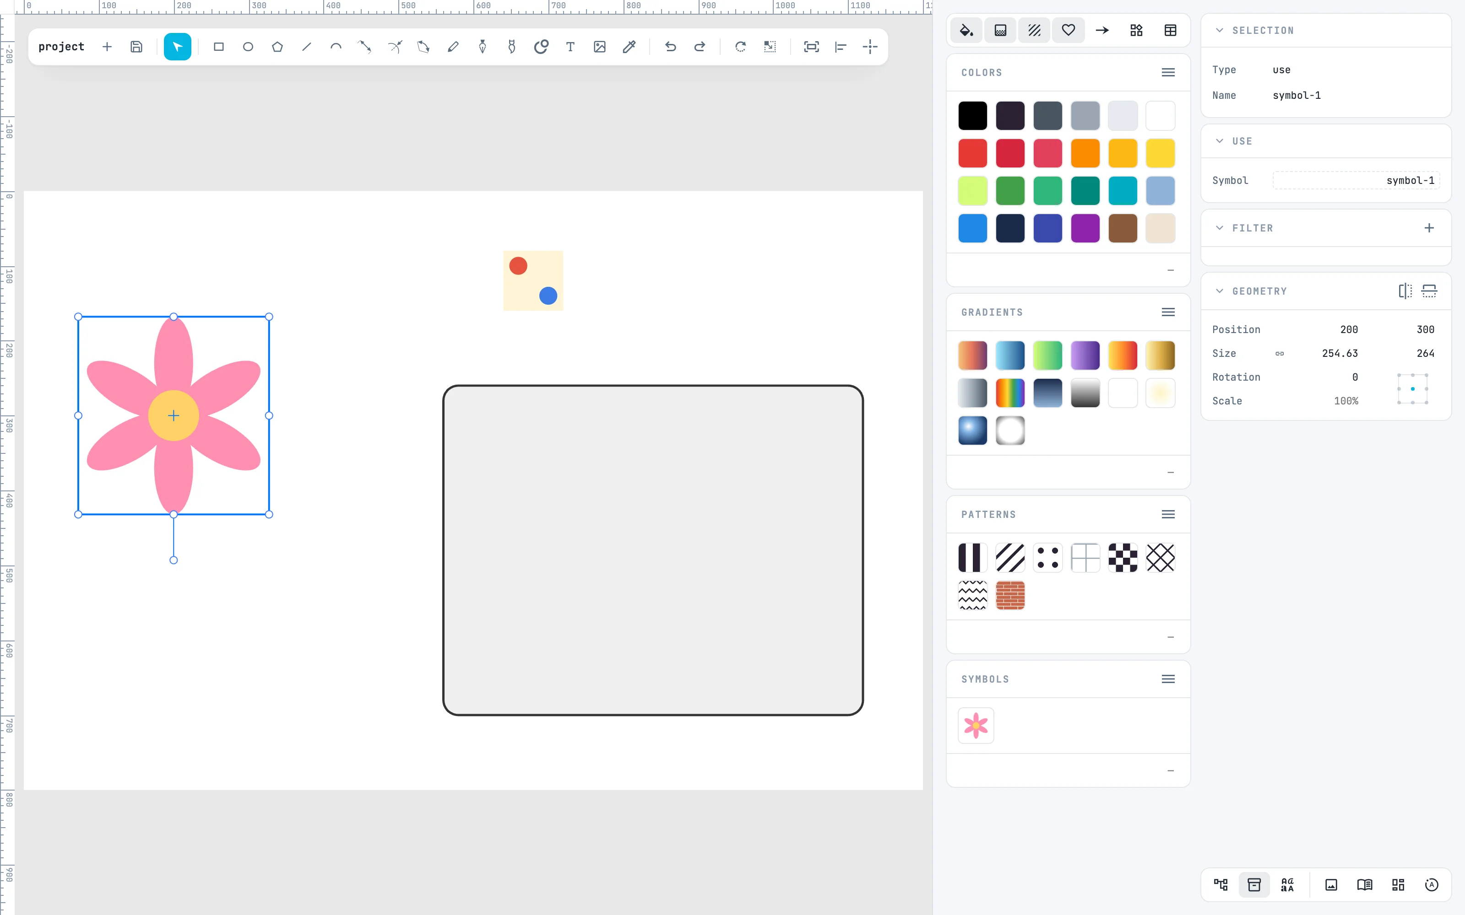Click the Undo arrow
Image resolution: width=1465 pixels, height=915 pixels.
670,47
